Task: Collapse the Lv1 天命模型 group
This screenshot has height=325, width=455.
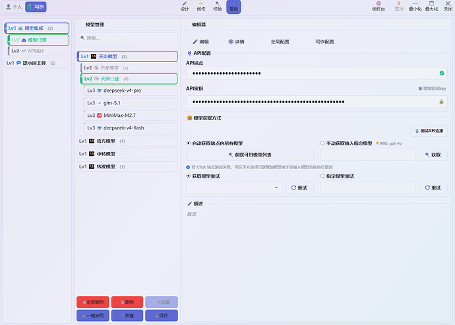Action: pyautogui.click(x=127, y=56)
